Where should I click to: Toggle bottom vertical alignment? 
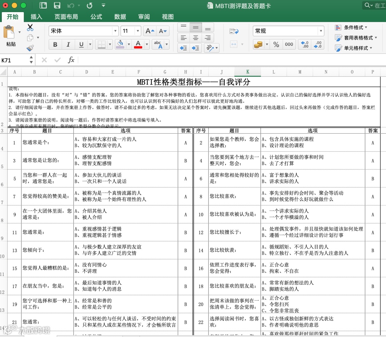click(208, 27)
